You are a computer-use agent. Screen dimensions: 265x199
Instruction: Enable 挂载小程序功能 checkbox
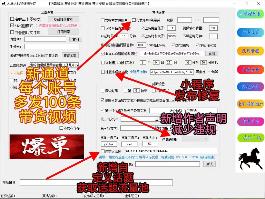(x=103, y=72)
